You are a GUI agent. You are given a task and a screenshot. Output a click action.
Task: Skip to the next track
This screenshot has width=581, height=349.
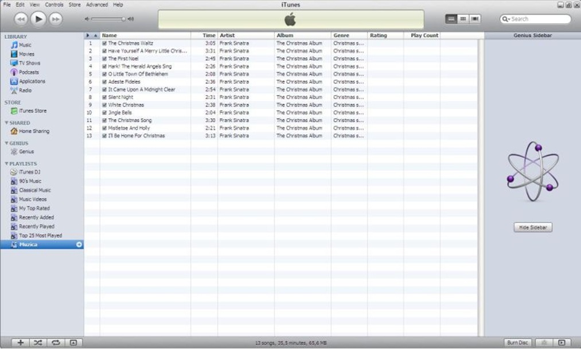click(x=56, y=19)
